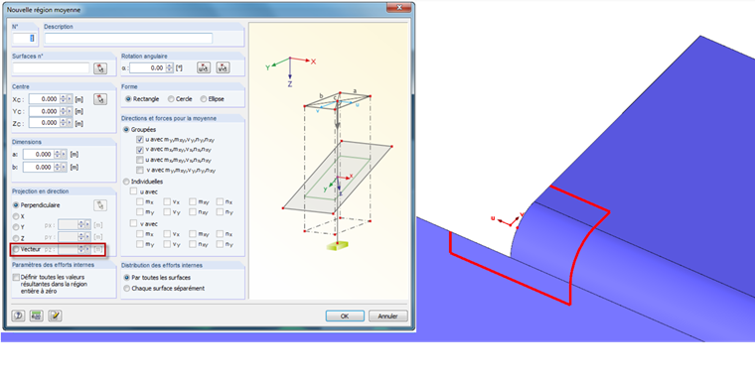Check ny box under individual 'v avec'
This screenshot has height=381, width=755.
tap(221, 244)
